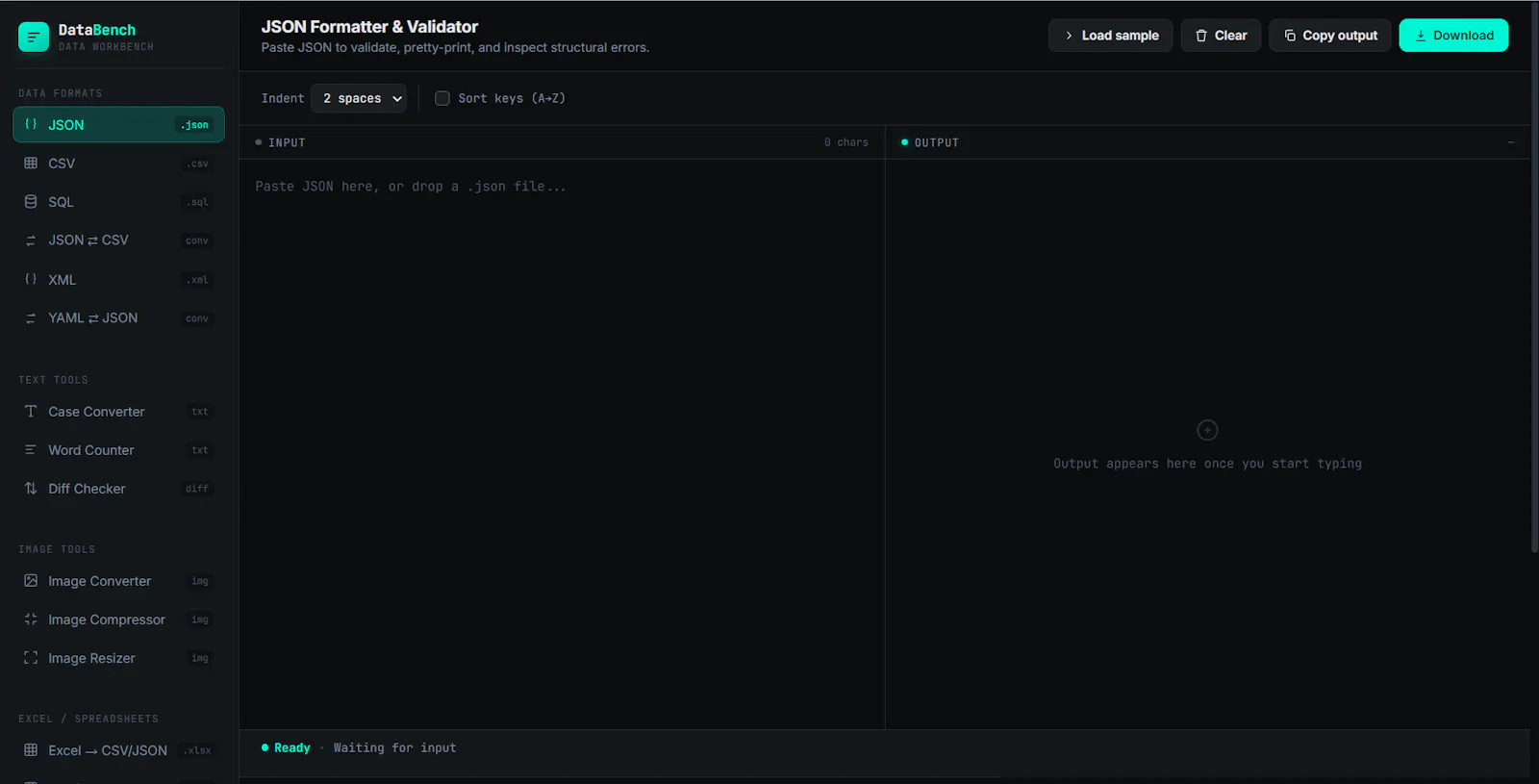The width and height of the screenshot is (1539, 784).
Task: Click the plus circle icon in Output
Action: pos(1207,430)
